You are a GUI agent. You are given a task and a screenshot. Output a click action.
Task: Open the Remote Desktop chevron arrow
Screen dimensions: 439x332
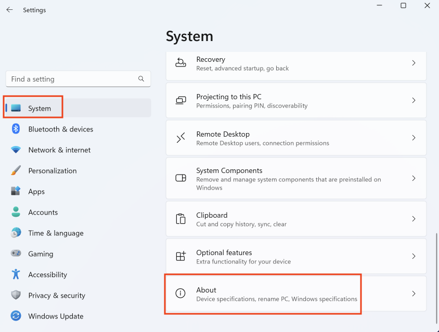[x=414, y=138]
